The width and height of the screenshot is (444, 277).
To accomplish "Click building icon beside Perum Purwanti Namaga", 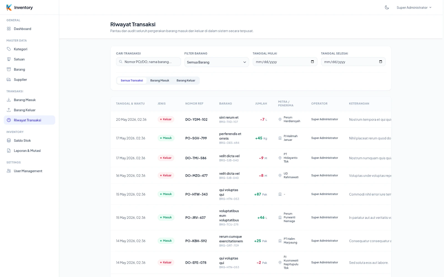I will click(x=280, y=217).
